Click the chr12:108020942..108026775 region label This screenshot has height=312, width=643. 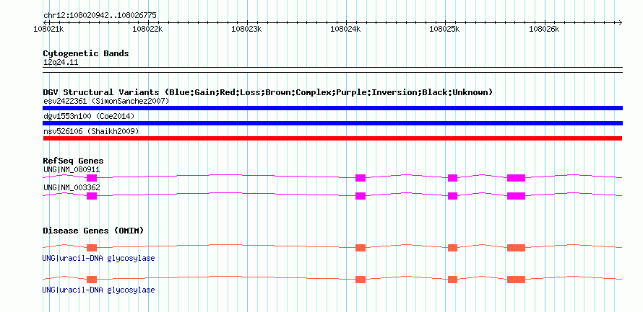[x=100, y=16]
